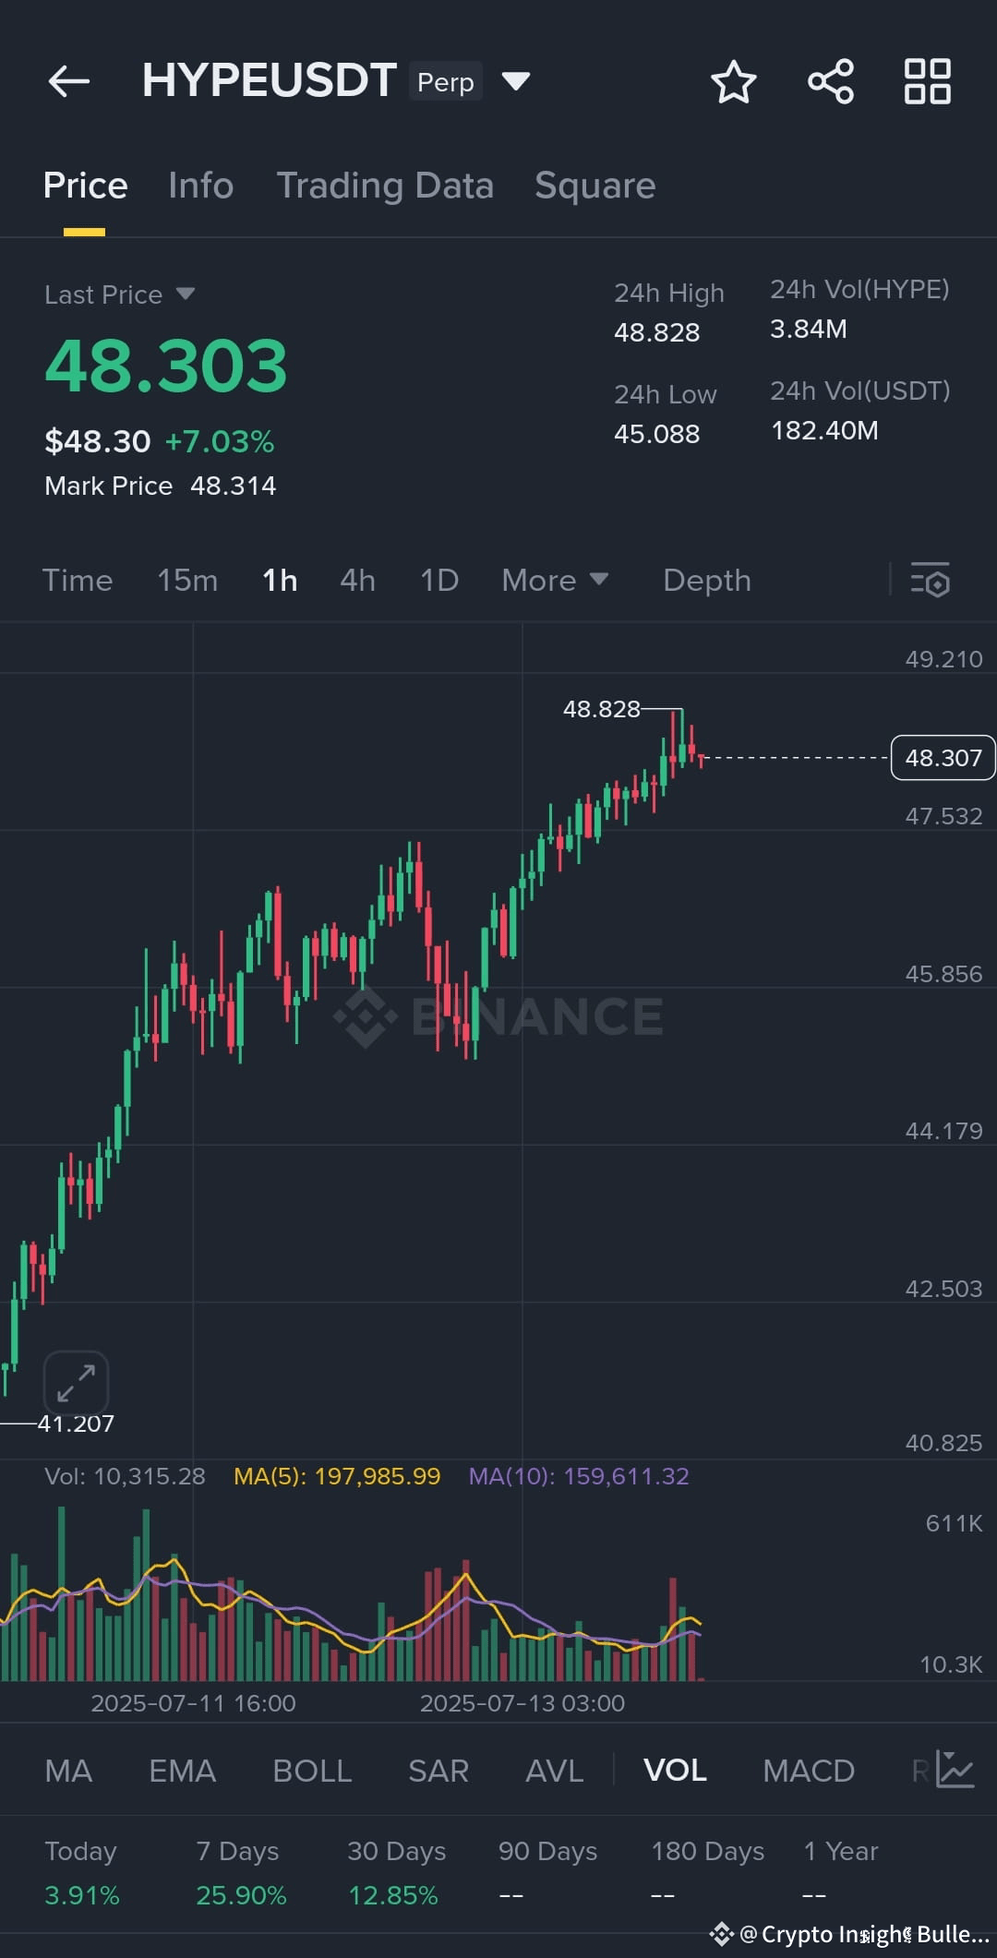Tap the 2025-07-13 03:00 time label
This screenshot has height=1958, width=997.
point(523,1703)
